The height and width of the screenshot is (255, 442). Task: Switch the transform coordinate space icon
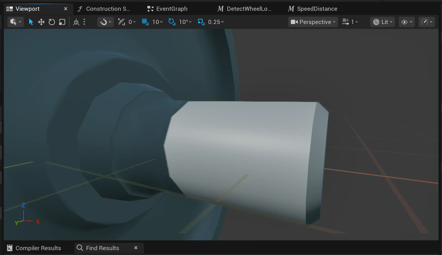pyautogui.click(x=76, y=22)
